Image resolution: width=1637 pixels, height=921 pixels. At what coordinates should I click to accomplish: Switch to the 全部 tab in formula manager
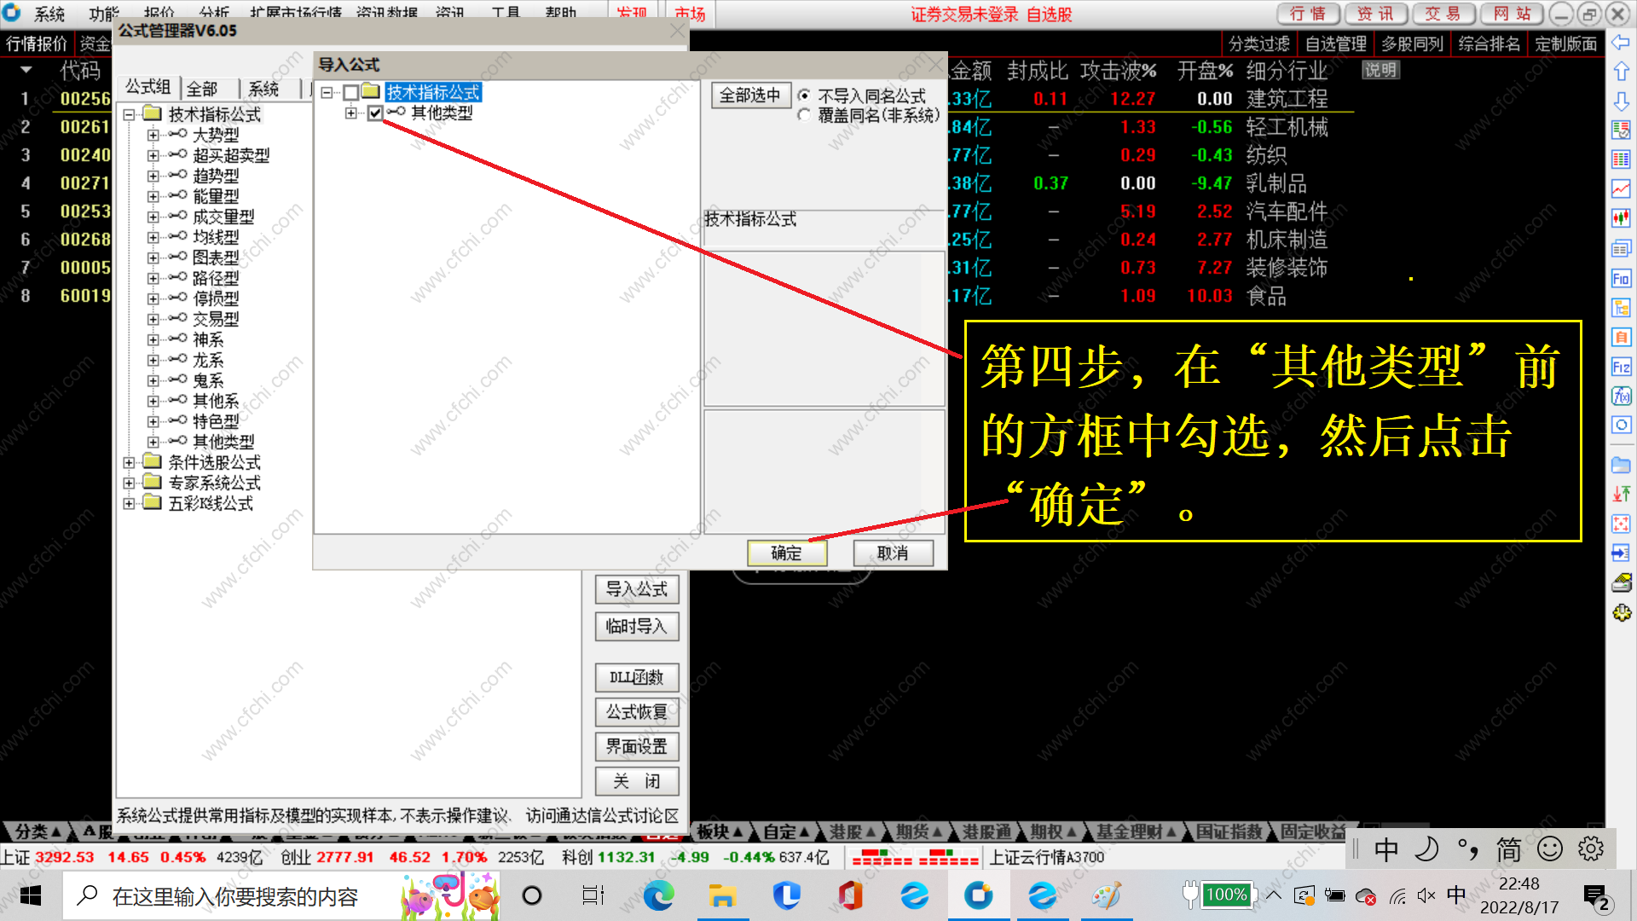click(x=202, y=89)
